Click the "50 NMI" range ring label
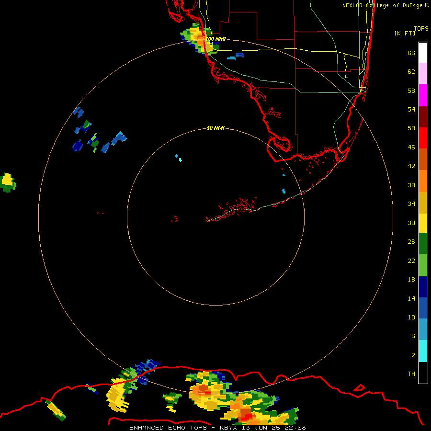The width and height of the screenshot is (431, 431). [215, 128]
